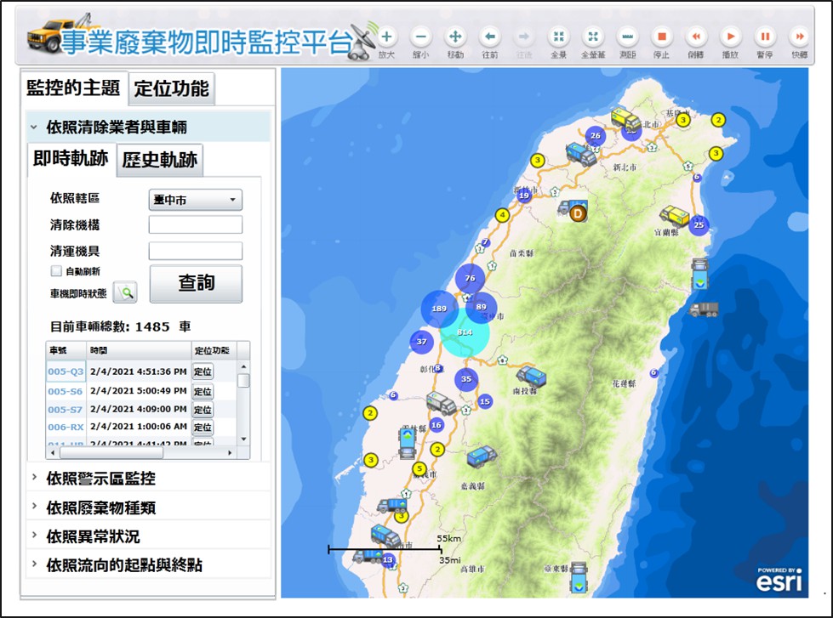Click the 清除機構 input field
This screenshot has height=618, width=833.
[x=195, y=225]
